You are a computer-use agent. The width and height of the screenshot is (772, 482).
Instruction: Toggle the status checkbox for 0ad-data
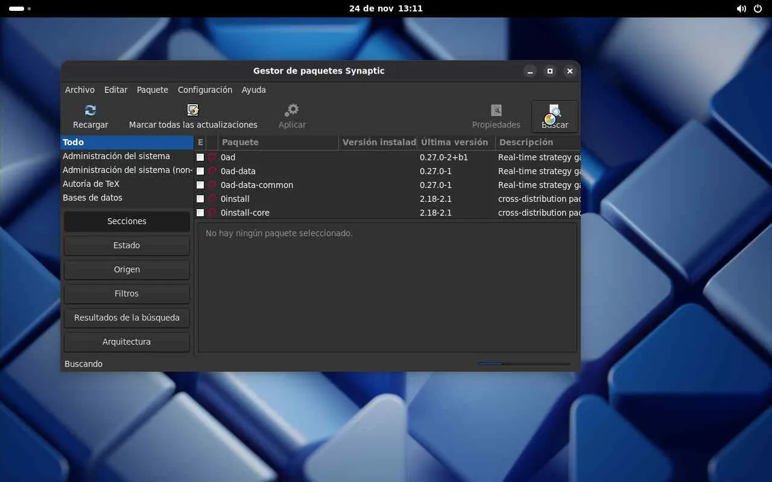coord(200,171)
